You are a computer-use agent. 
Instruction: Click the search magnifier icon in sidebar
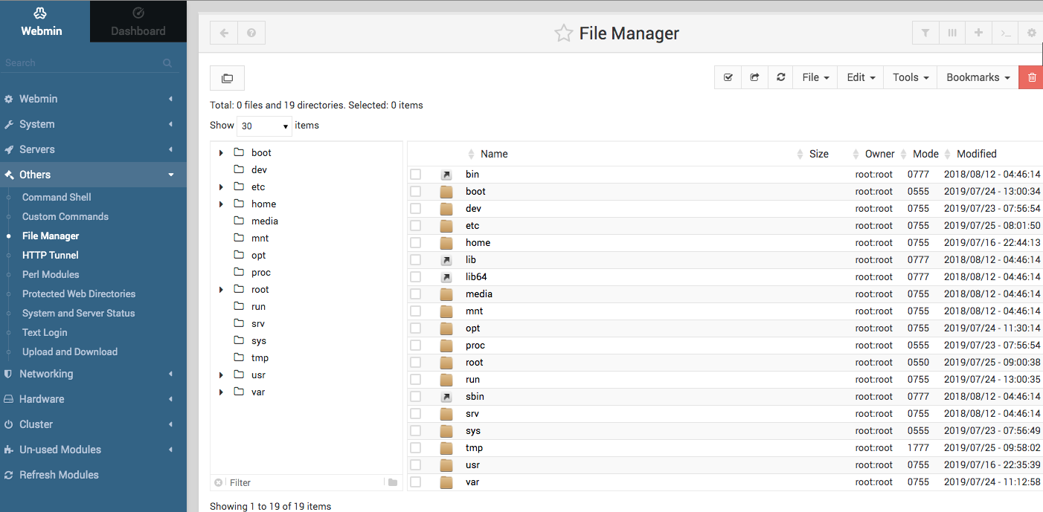(167, 63)
